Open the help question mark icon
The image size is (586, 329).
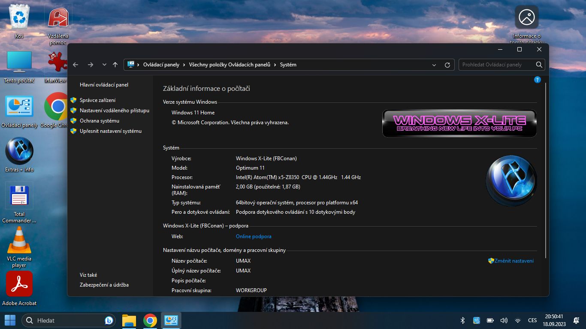tap(537, 80)
